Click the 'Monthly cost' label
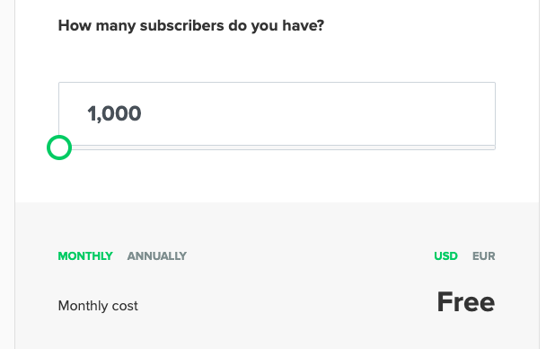 (x=98, y=306)
